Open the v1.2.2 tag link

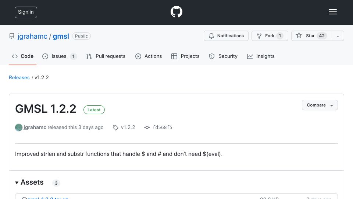tap(128, 127)
